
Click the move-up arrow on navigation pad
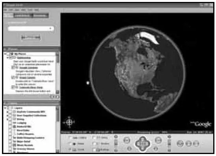(x=142, y=139)
